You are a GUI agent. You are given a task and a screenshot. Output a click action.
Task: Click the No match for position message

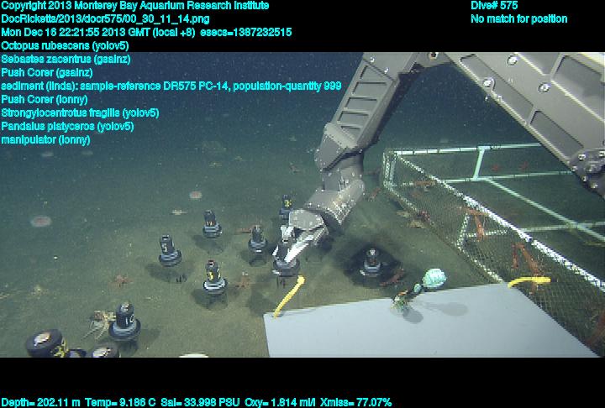click(x=518, y=19)
